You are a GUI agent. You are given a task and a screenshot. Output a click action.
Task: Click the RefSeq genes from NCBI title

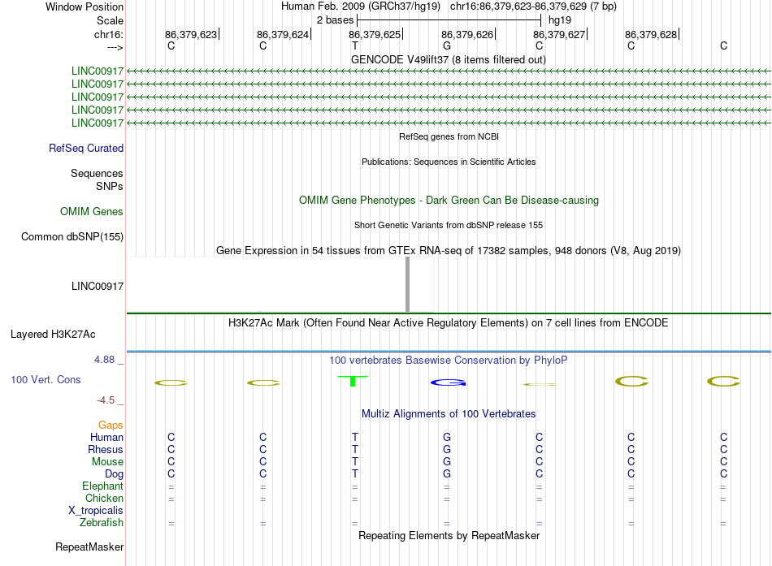coord(449,136)
